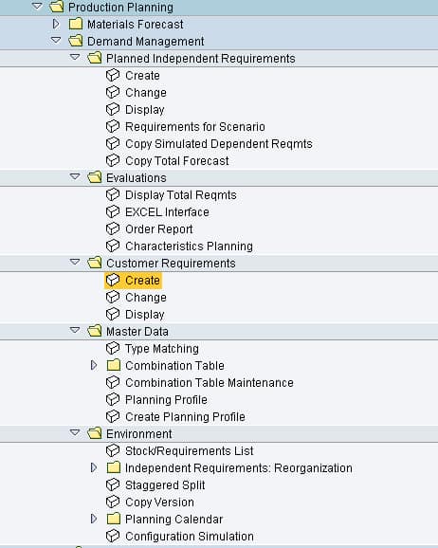Click the cube icon beside EXCEL Interface
Image resolution: width=438 pixels, height=548 pixels.
[113, 211]
